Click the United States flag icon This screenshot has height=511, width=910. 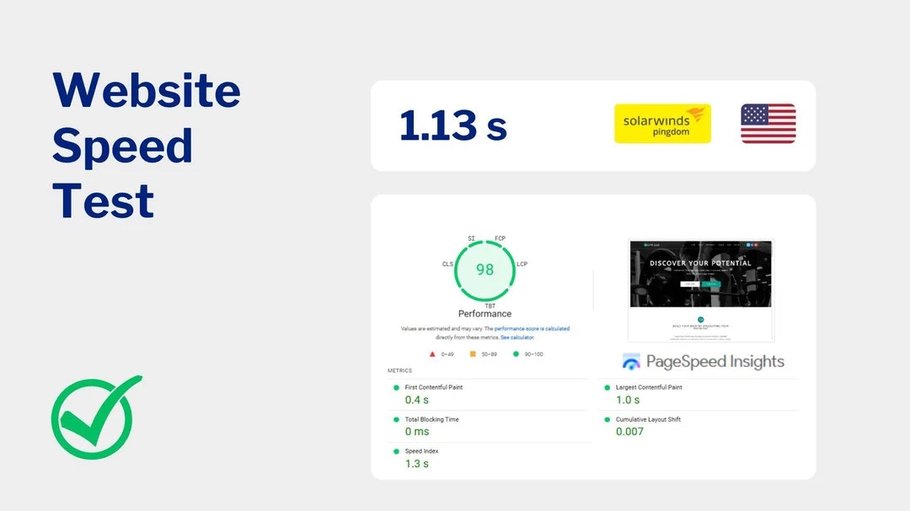[768, 124]
